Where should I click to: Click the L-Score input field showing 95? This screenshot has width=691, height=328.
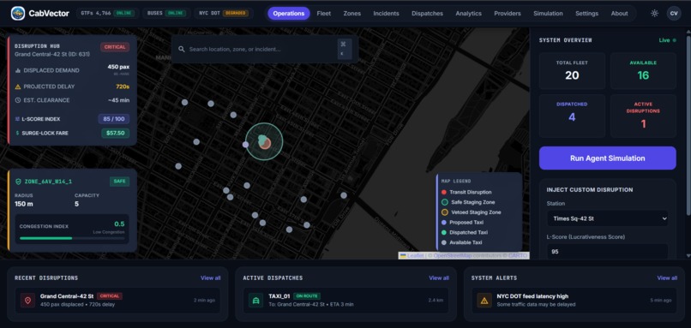(x=608, y=253)
